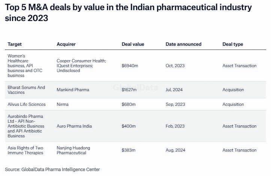Image resolution: width=271 pixels, height=176 pixels.
Task: Click the Asia Rights of Two Immune Therapies cell
Action: point(26,150)
